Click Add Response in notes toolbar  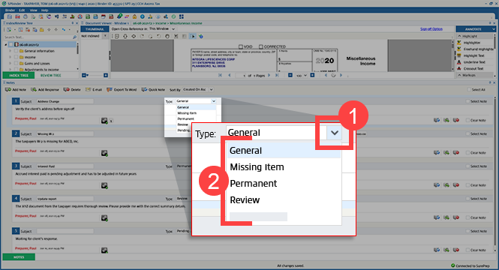45,90
